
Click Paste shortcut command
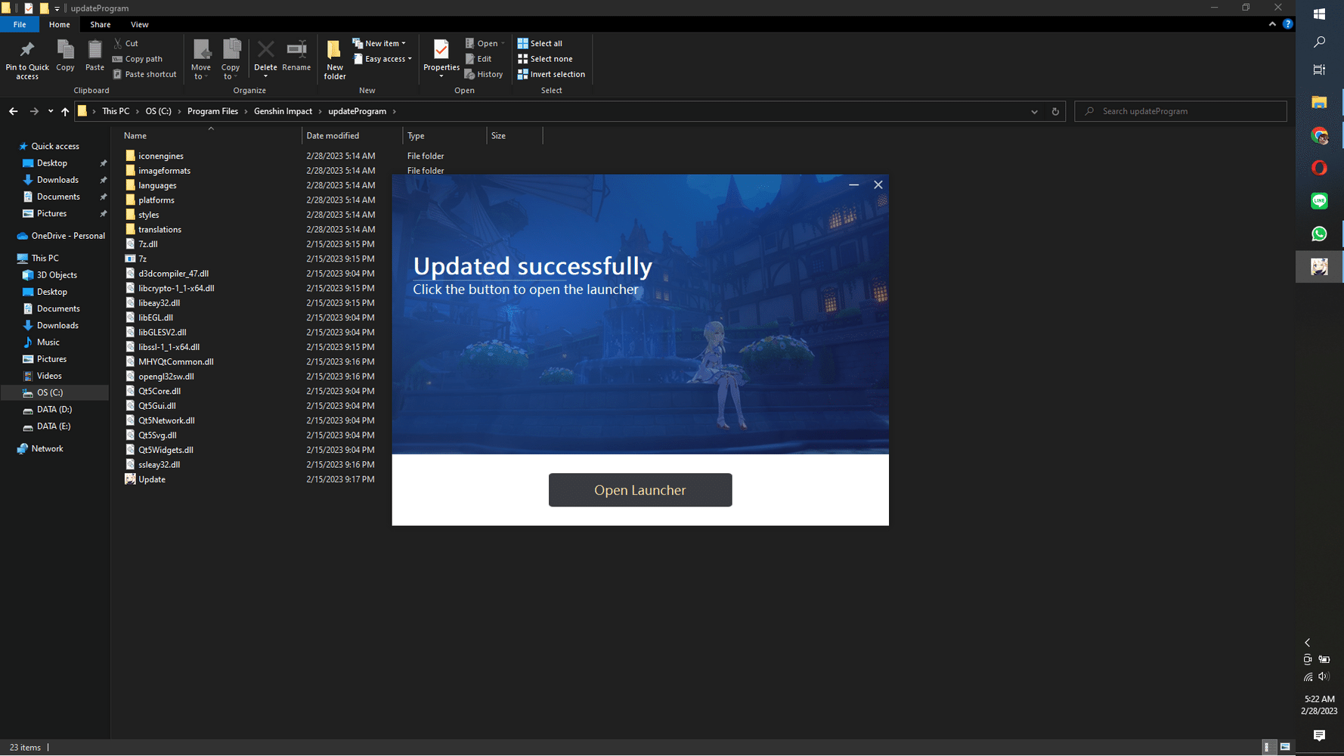point(144,74)
